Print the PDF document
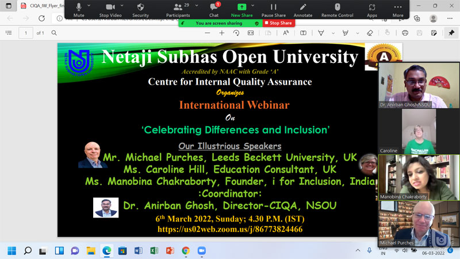 click(x=405, y=33)
